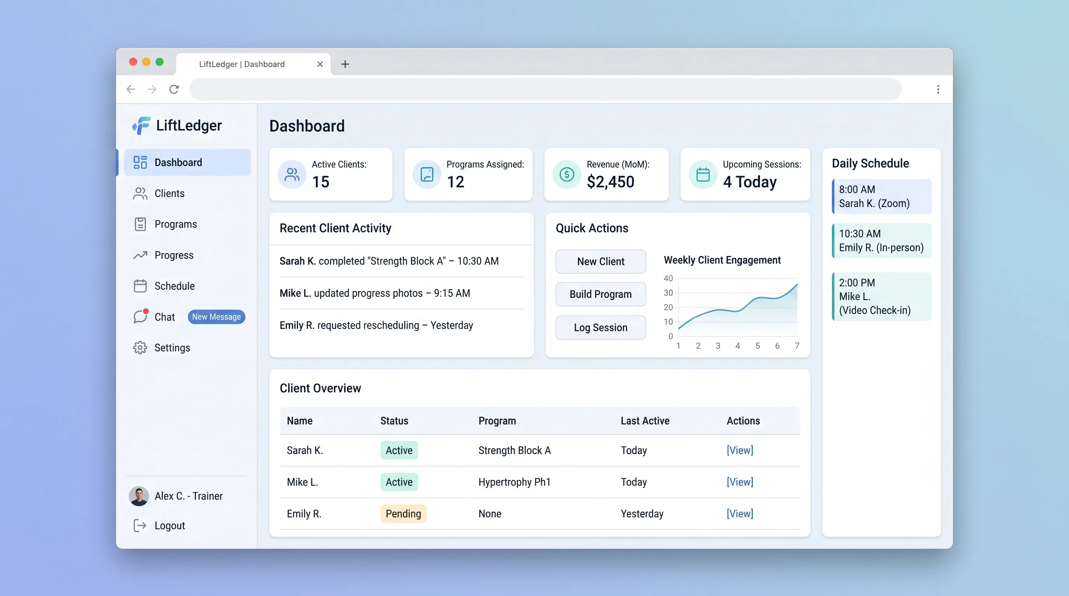
Task: Click 'Hypertrophy Ph1' program cell
Action: (x=514, y=482)
